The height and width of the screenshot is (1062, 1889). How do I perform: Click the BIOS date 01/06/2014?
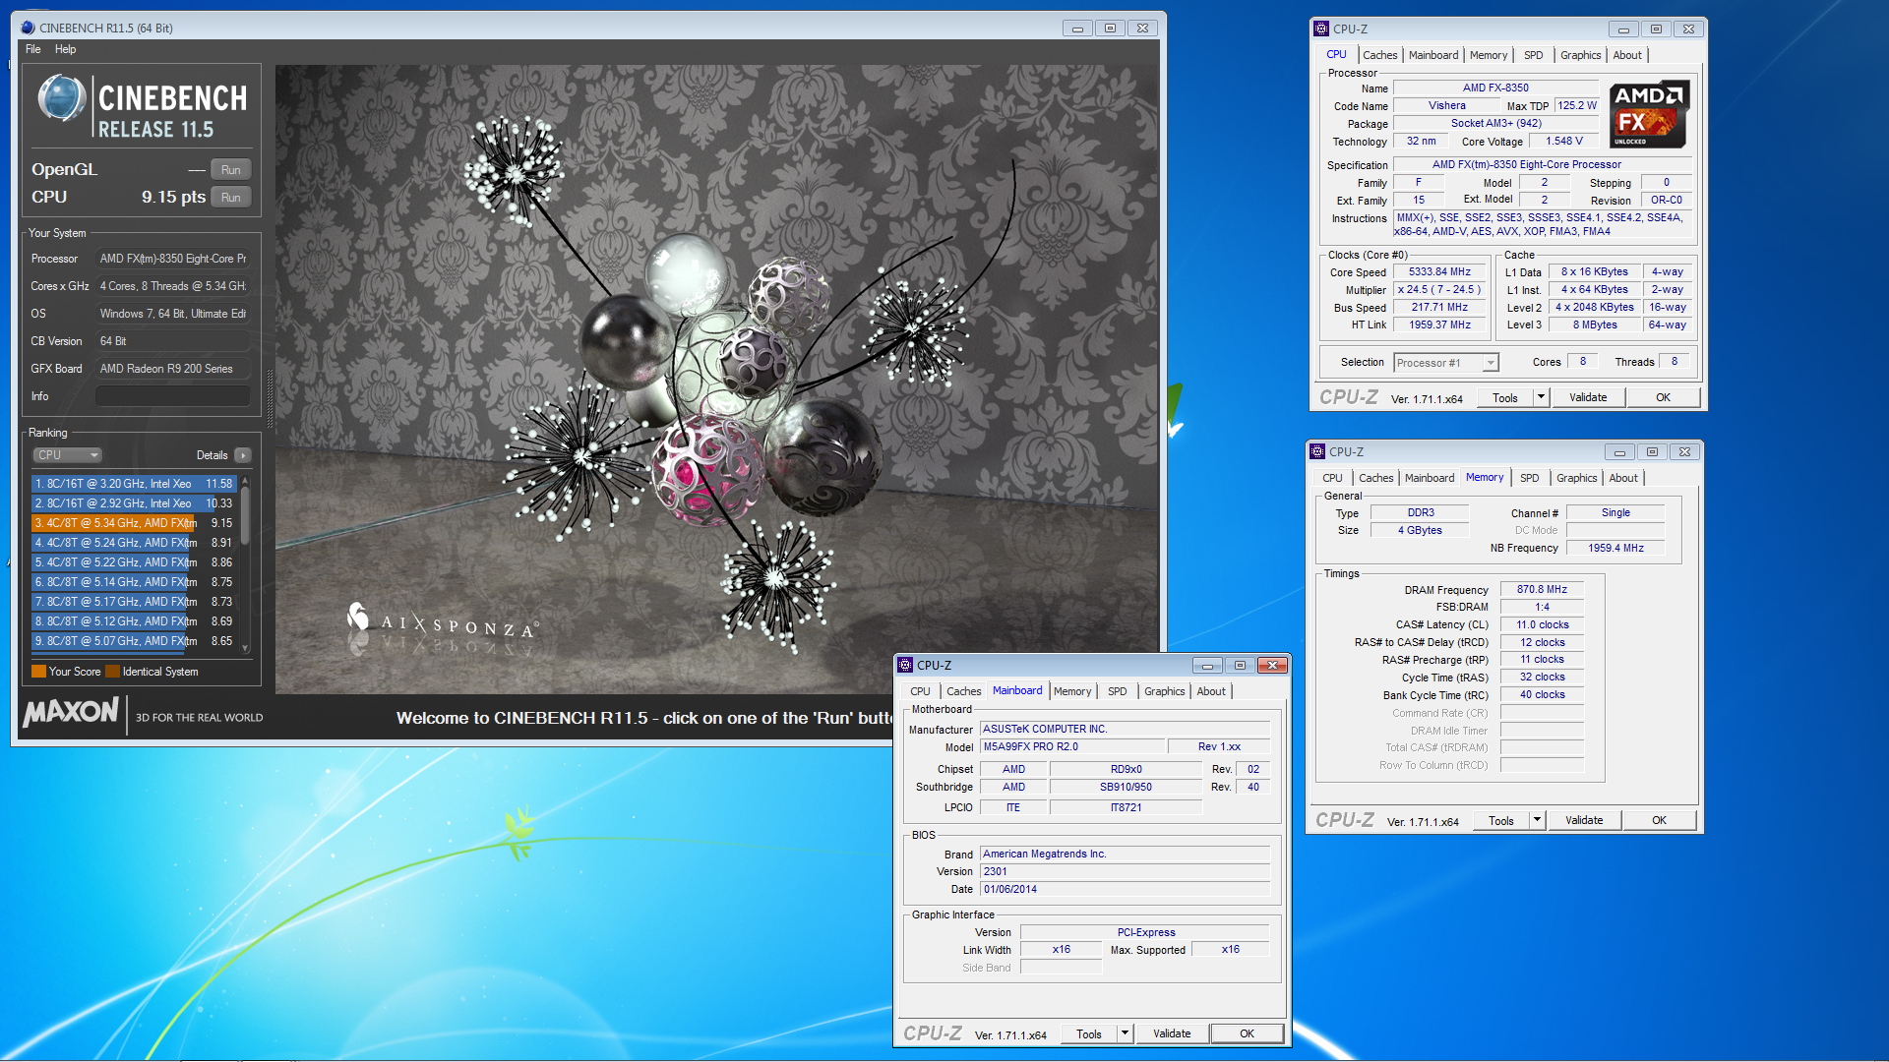pyautogui.click(x=1126, y=889)
